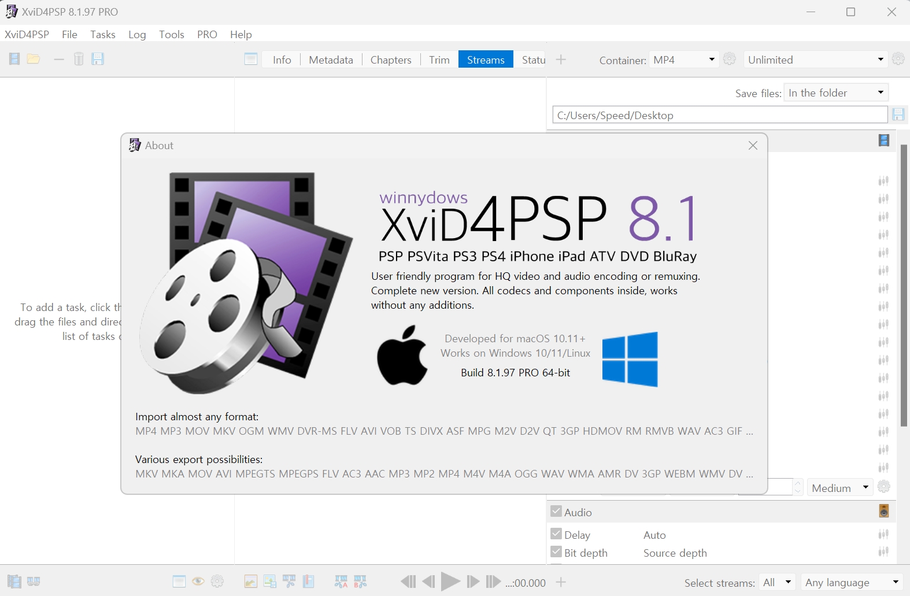910x596 pixels.
Task: Open the sliders icon in the Delay row
Action: [883, 534]
